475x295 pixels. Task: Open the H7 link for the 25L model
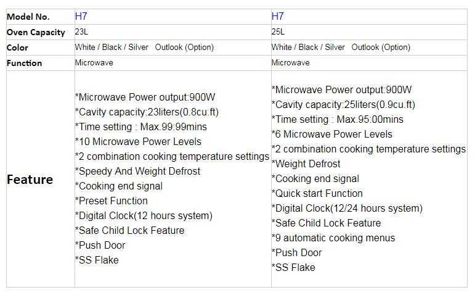pos(277,17)
